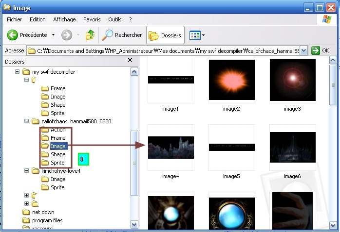Toggle the Dossiers folder pane button
The image size is (340, 232).
[165, 35]
